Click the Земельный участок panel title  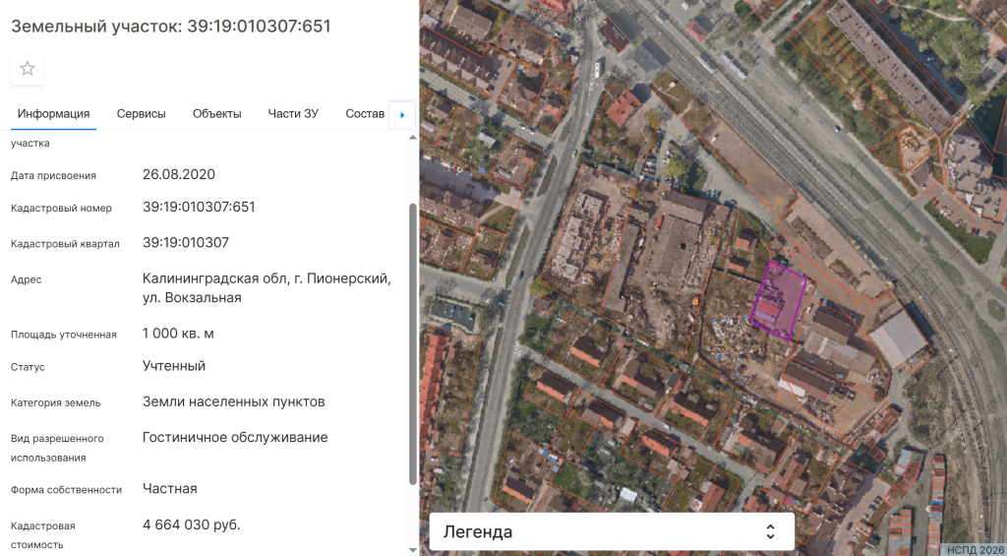pos(170,27)
